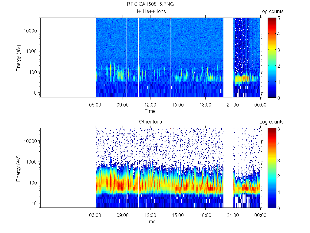Screen dimensions: 310x233
Task: Click colorbar value 0 beside Other Ions plot
Action: [x=279, y=208]
